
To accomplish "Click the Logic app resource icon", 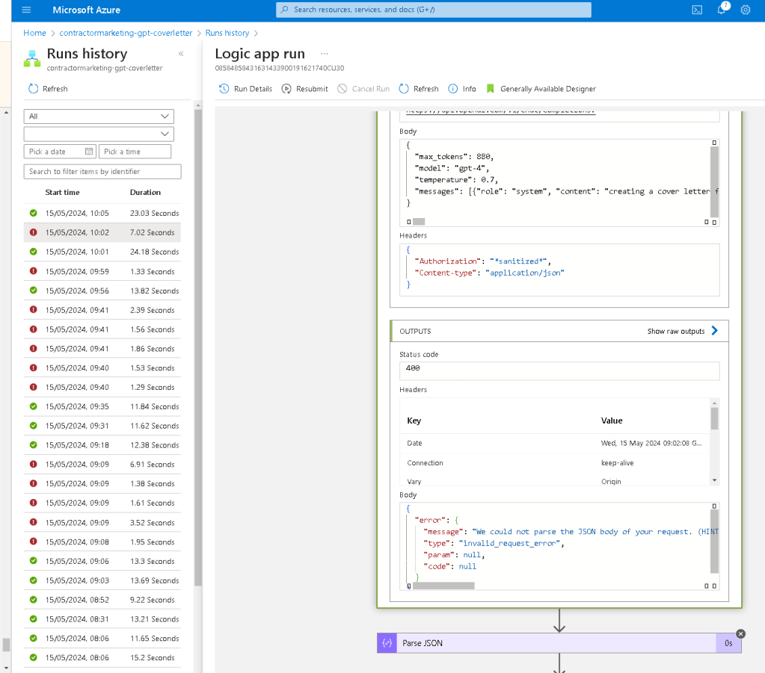I will coord(32,58).
